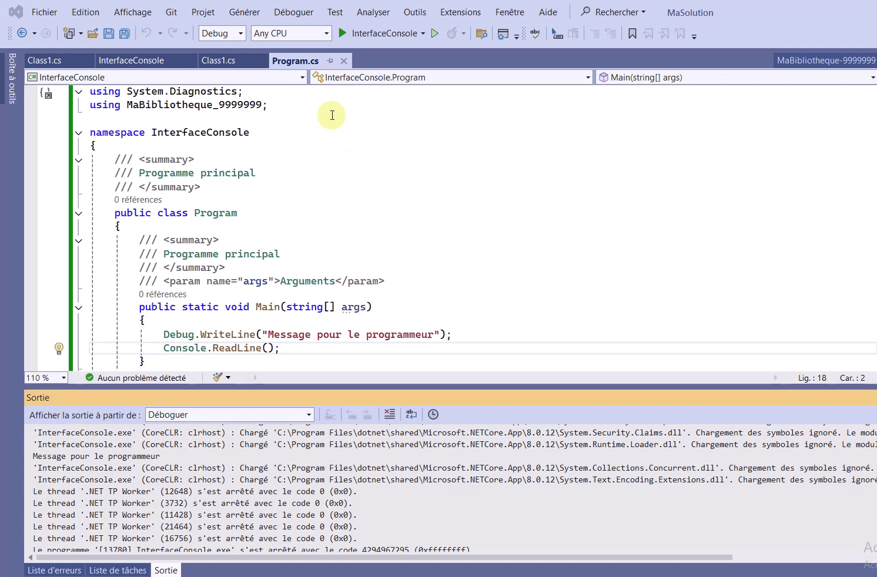Toggle word wrap in the Output window
The height and width of the screenshot is (577, 877).
pos(411,414)
